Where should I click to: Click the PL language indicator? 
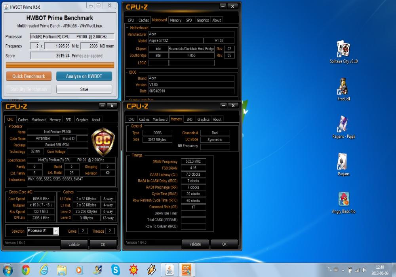pos(329,269)
